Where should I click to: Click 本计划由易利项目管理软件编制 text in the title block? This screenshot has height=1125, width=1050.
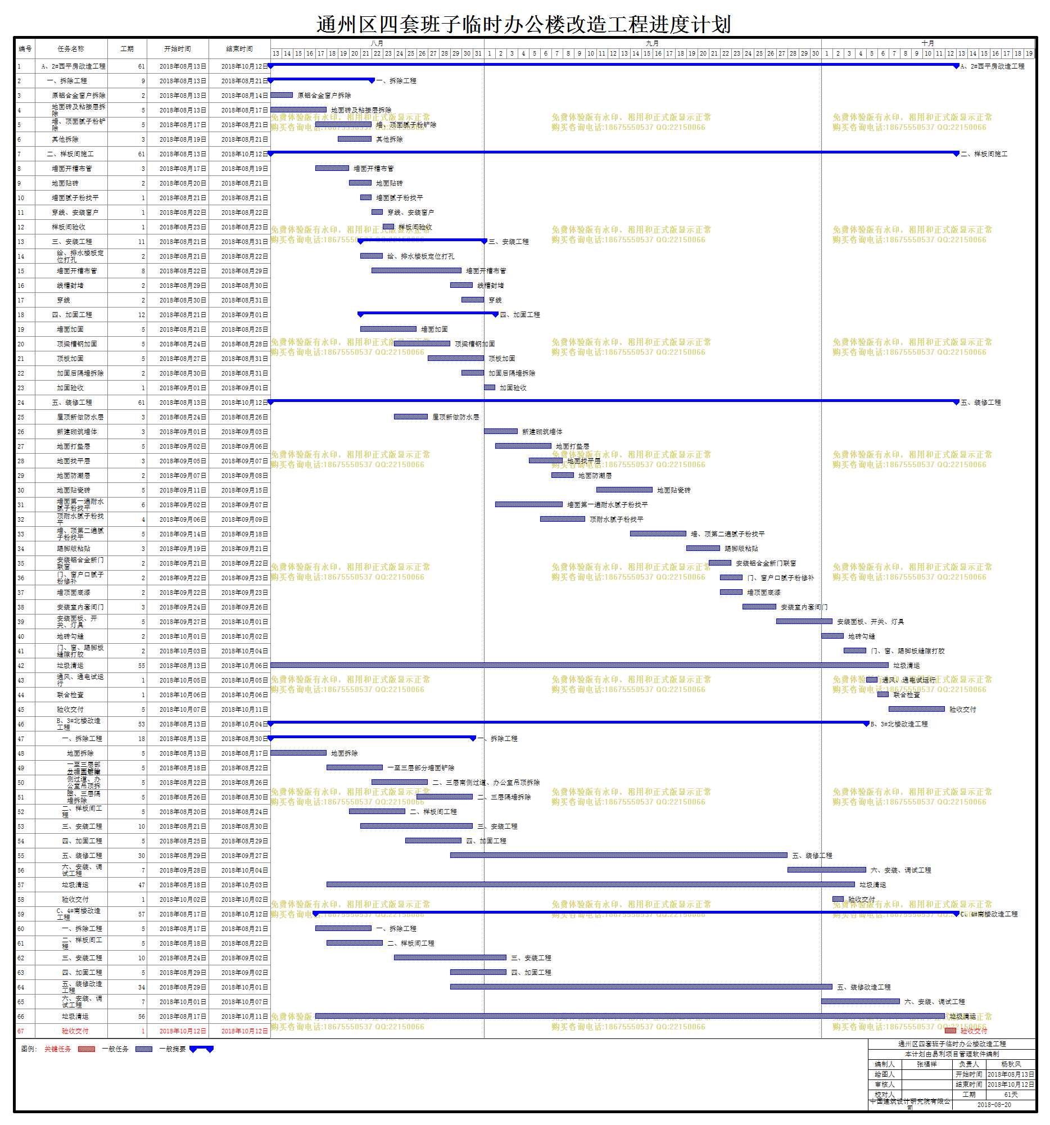click(x=952, y=1054)
